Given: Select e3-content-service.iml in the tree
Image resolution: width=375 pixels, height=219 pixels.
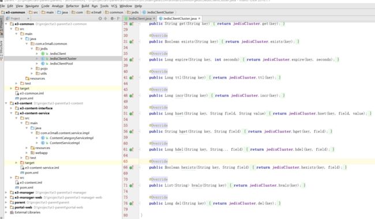Looking at the screenshot, I should click(x=42, y=168).
